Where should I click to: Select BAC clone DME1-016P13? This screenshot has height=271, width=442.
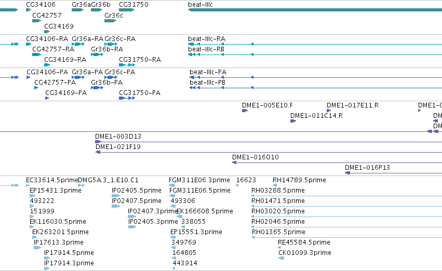(393, 173)
